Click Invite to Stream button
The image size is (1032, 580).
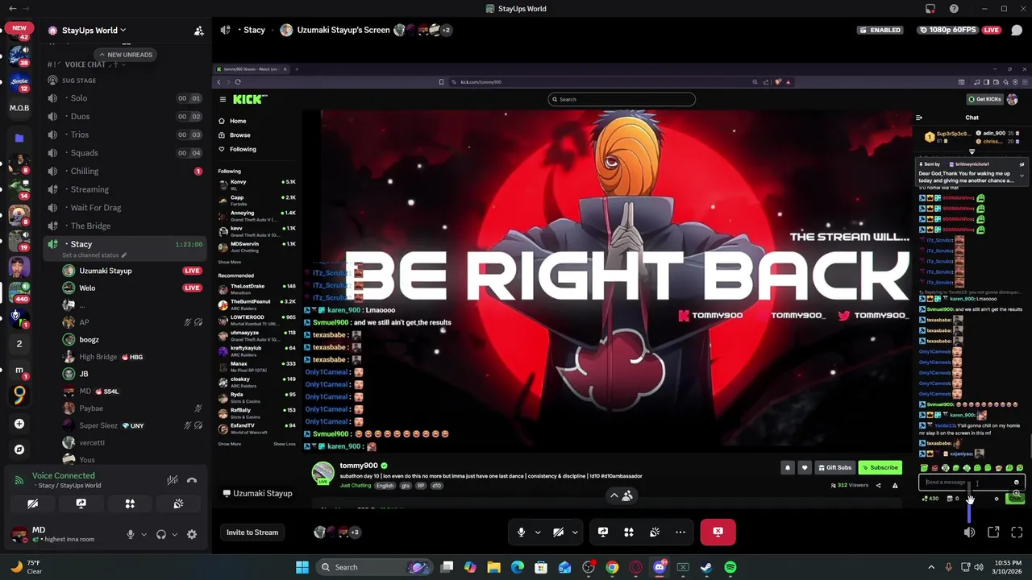pos(252,532)
